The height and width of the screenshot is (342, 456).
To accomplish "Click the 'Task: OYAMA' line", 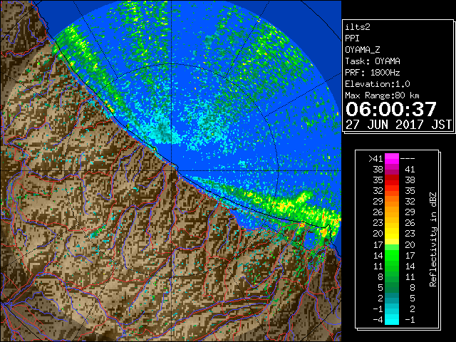I will (373, 61).
